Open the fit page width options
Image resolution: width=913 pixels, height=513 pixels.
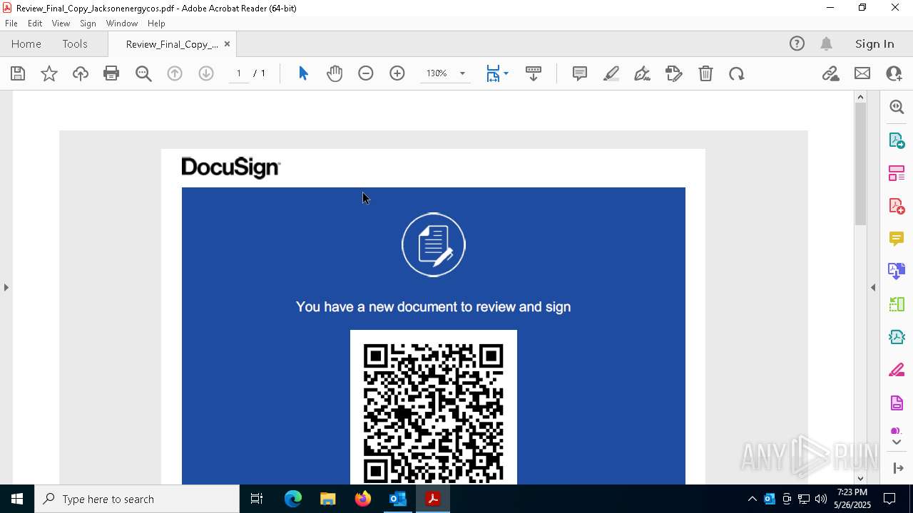pos(497,73)
